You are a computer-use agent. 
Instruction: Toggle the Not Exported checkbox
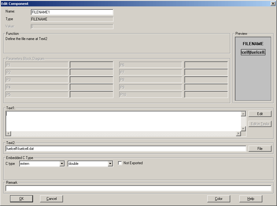tap(120, 163)
